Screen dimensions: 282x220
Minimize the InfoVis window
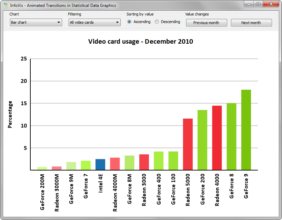pos(249,4)
